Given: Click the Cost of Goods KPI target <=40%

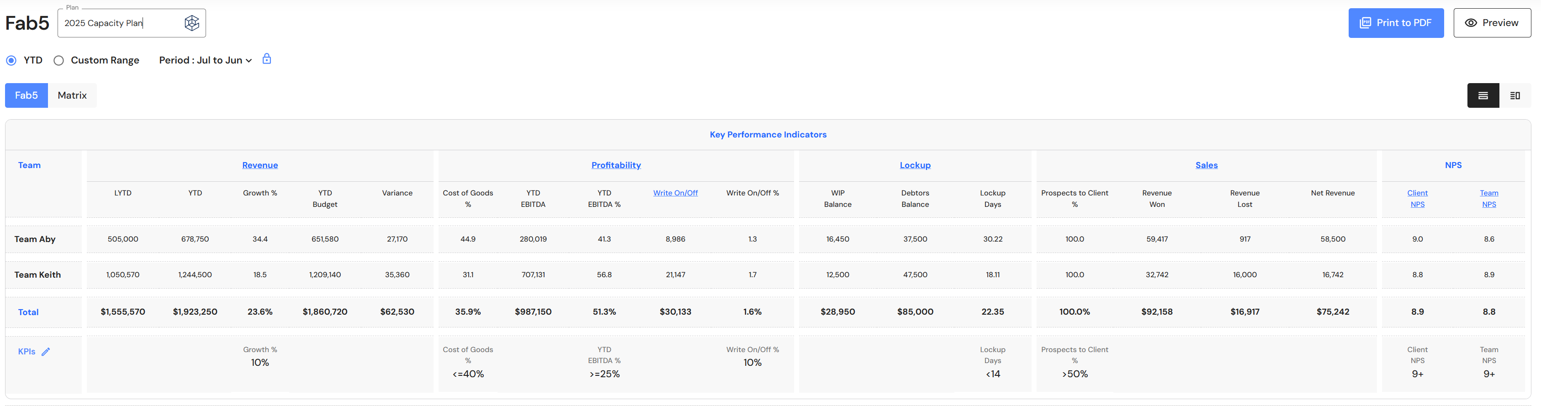Looking at the screenshot, I should click(x=468, y=374).
